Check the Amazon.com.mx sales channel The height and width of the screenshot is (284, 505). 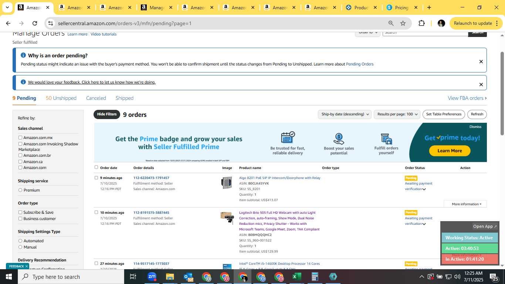[x=20, y=138]
